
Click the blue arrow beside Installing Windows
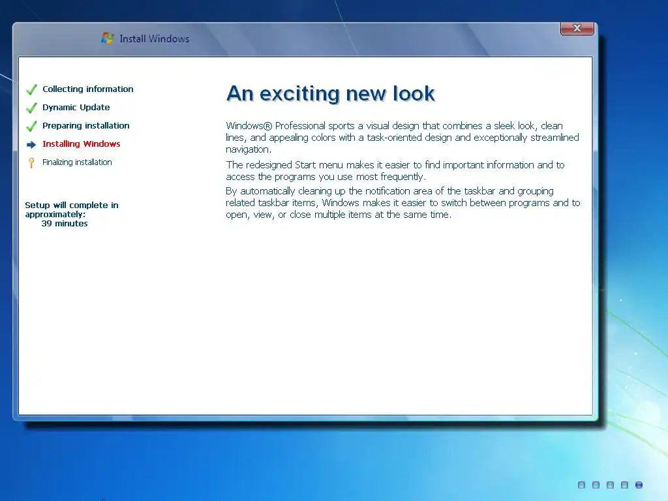click(31, 145)
